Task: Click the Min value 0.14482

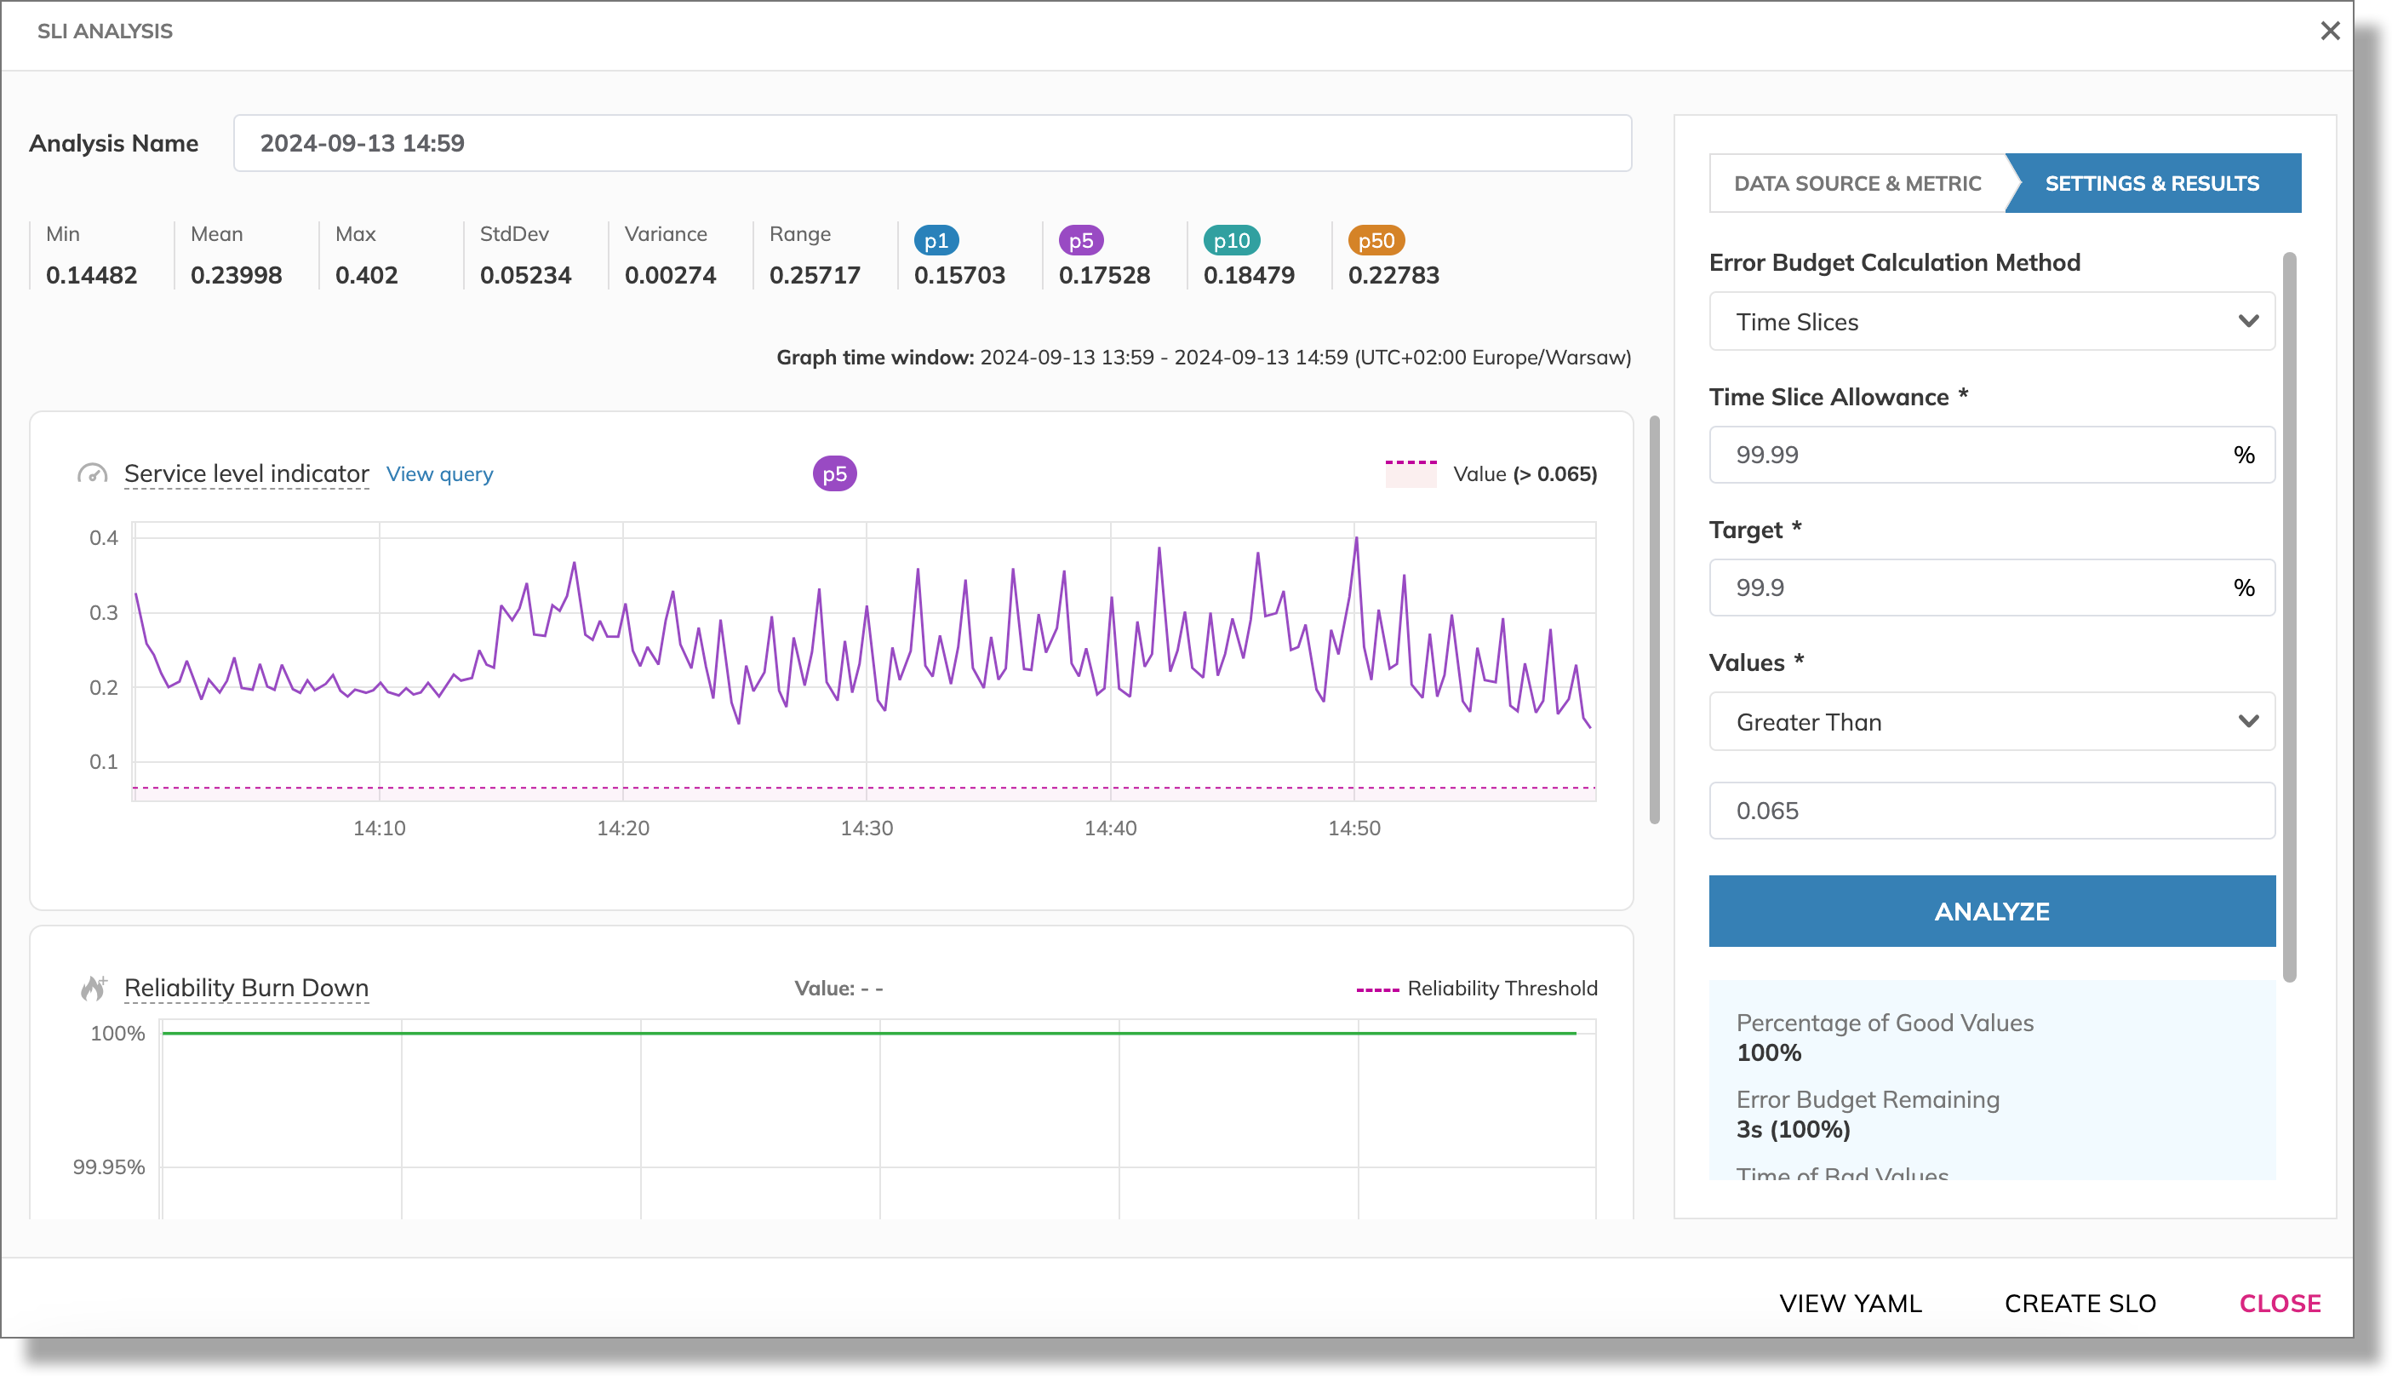Action: tap(92, 275)
